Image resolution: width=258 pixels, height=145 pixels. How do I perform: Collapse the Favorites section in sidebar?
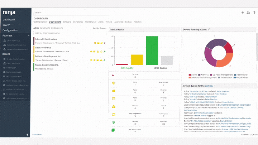(29, 36)
